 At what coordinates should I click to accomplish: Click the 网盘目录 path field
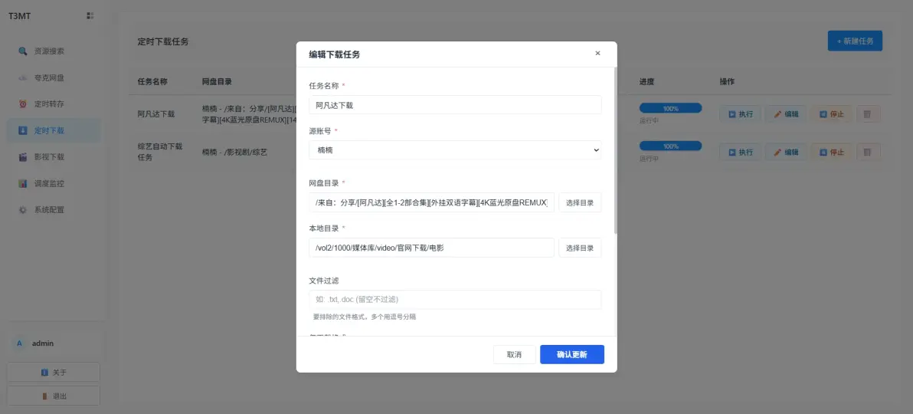click(431, 202)
